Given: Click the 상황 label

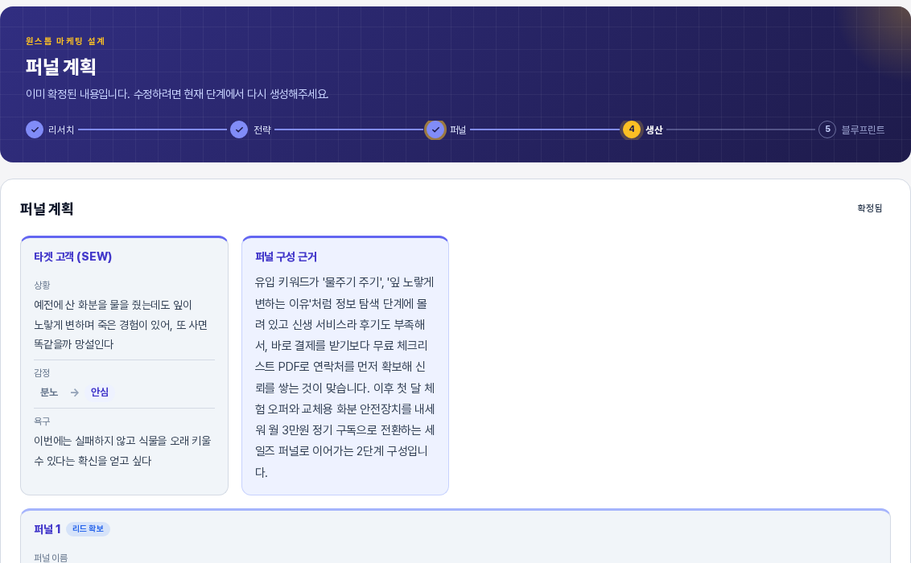Looking at the screenshot, I should click(x=42, y=285).
